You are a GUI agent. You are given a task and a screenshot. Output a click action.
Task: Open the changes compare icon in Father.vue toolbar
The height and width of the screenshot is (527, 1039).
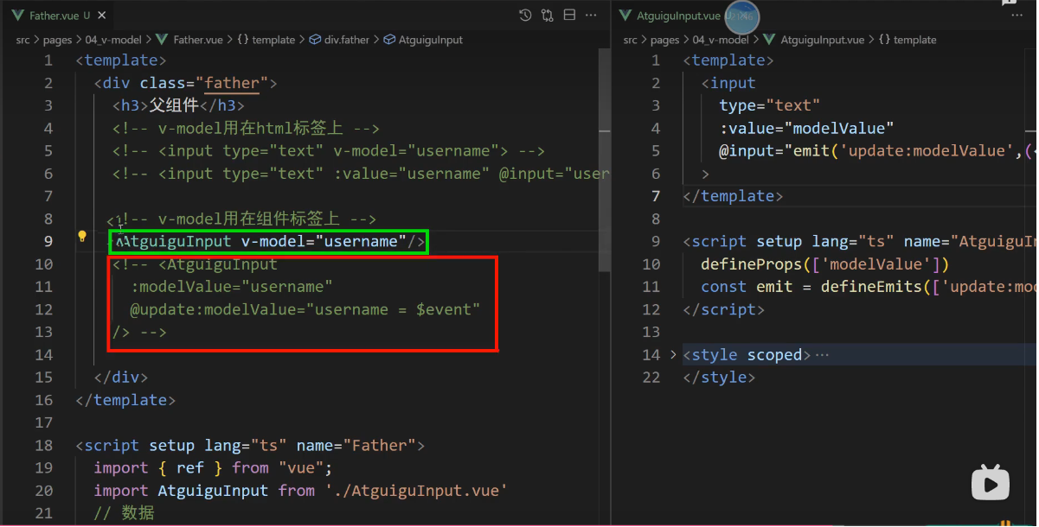pyautogui.click(x=548, y=16)
